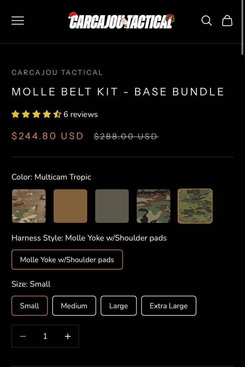Choose size Medium
This screenshot has width=245, height=367.
(74, 306)
